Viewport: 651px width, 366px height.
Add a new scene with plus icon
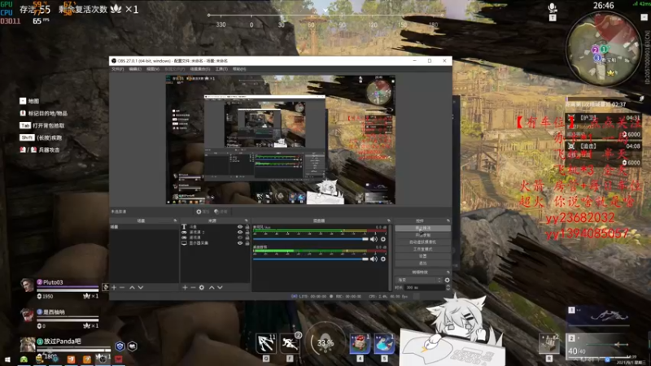tap(114, 287)
